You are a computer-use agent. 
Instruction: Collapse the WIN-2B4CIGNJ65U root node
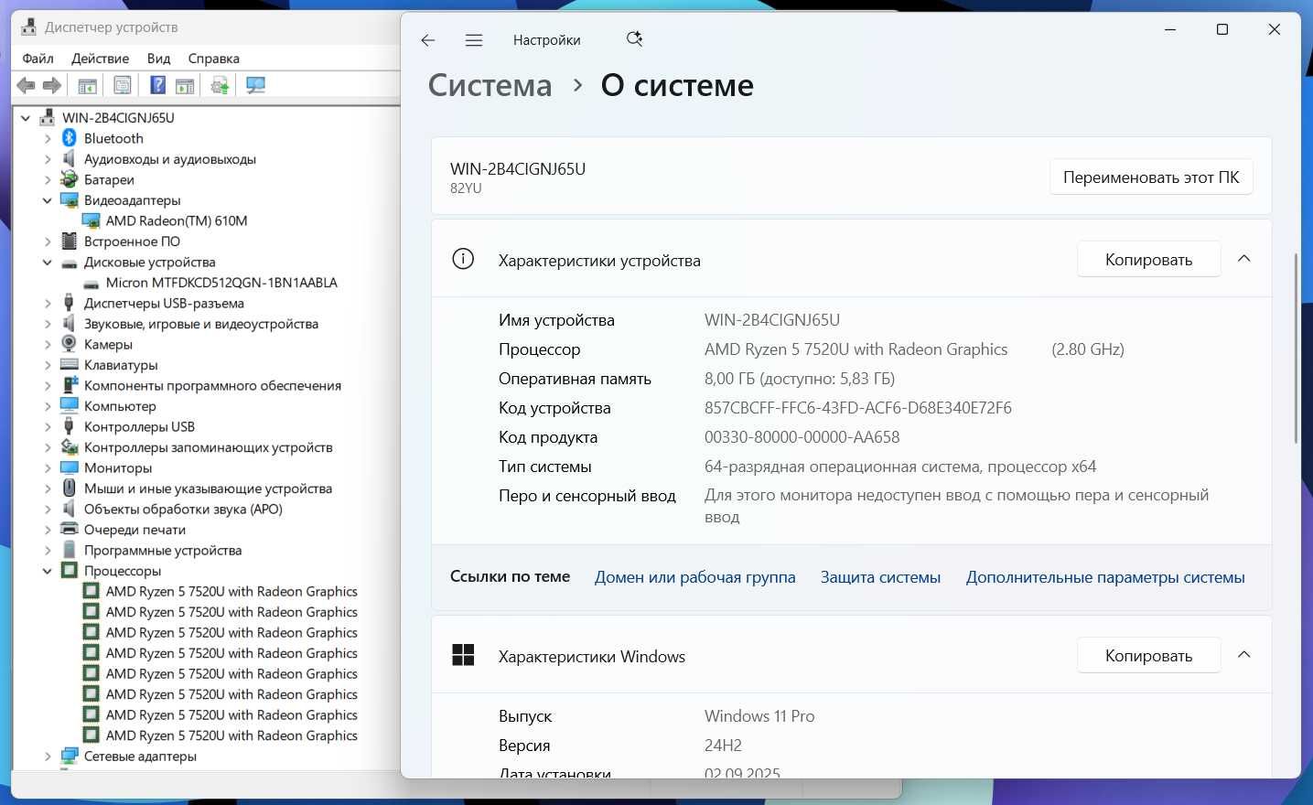pyautogui.click(x=26, y=118)
